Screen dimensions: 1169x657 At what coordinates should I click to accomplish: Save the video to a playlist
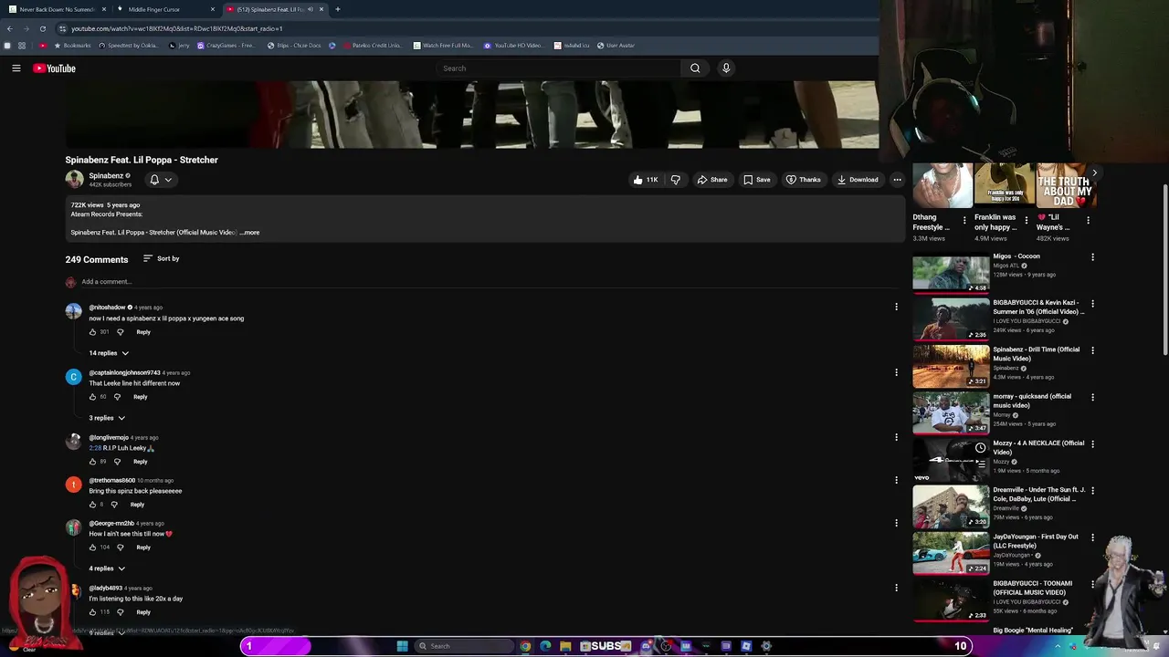[x=756, y=180]
